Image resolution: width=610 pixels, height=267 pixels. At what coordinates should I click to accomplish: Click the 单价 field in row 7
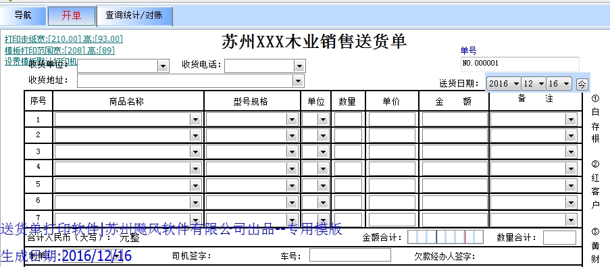click(392, 220)
